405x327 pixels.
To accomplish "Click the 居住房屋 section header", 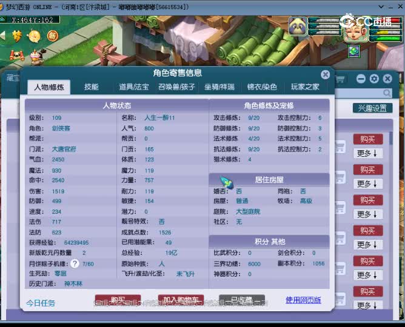I will coord(269,180).
